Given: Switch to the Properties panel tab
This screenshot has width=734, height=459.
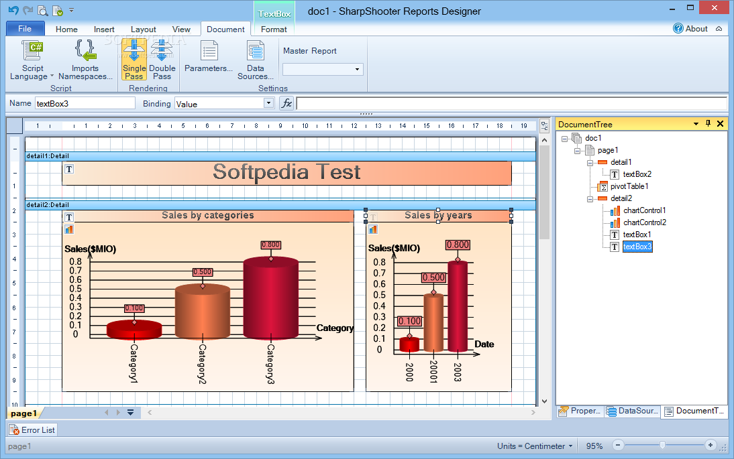Looking at the screenshot, I should [x=580, y=411].
